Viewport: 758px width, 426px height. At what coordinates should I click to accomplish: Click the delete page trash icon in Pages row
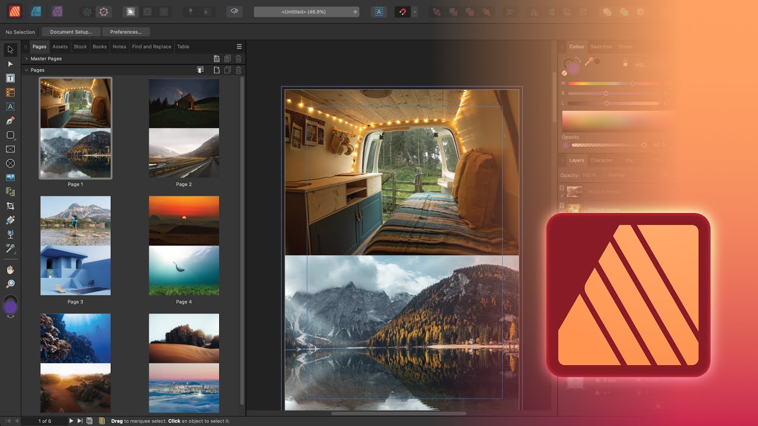click(239, 70)
